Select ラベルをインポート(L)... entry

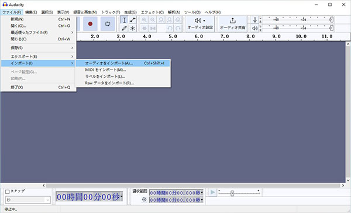(x=123, y=77)
